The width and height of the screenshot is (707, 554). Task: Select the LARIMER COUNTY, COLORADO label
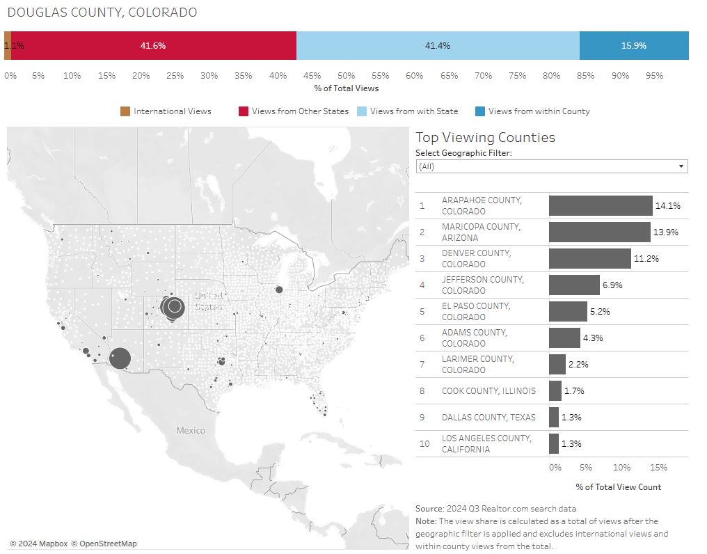tap(477, 365)
